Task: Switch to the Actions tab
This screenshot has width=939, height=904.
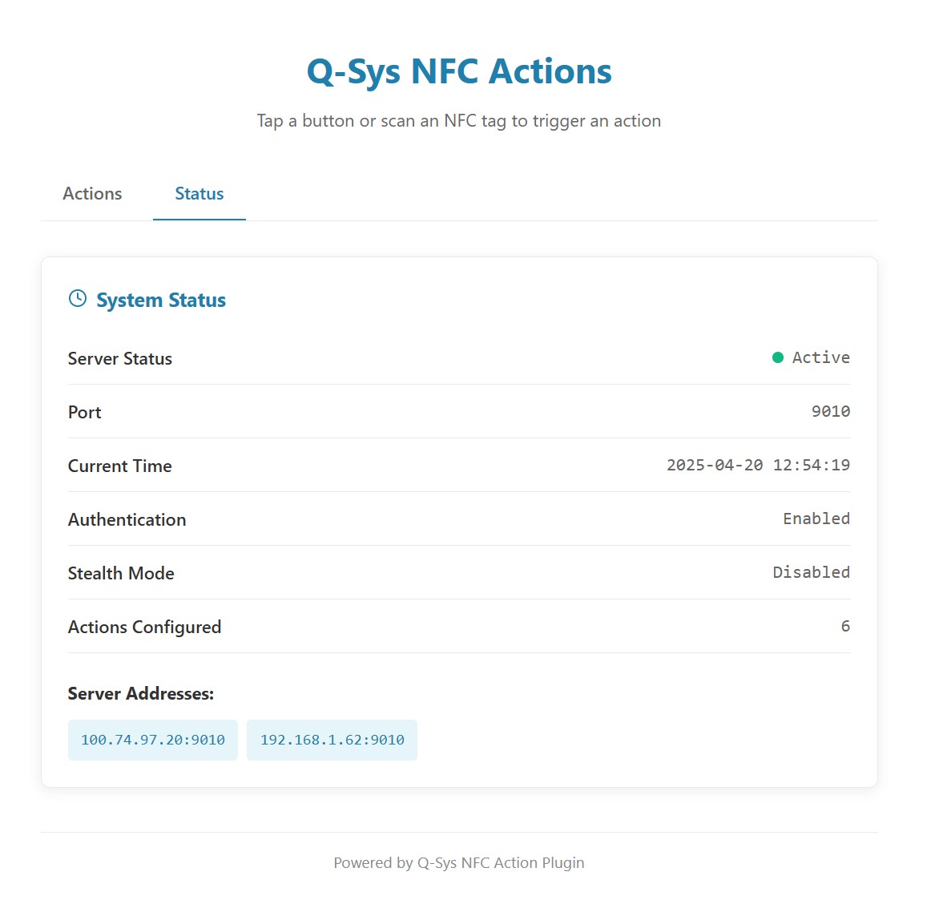Action: (x=92, y=194)
